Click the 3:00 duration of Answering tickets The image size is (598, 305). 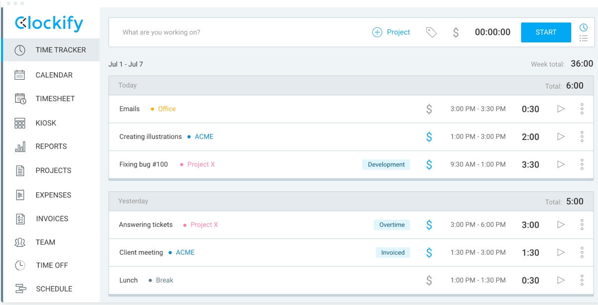click(530, 225)
